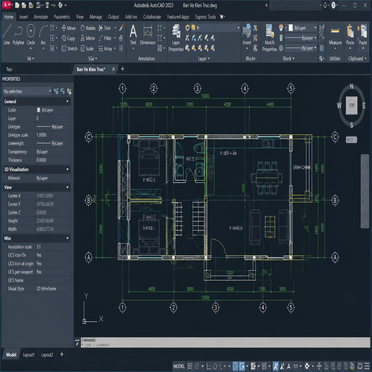Collapse the View properties section
Image resolution: width=372 pixels, height=372 pixels.
click(67, 187)
